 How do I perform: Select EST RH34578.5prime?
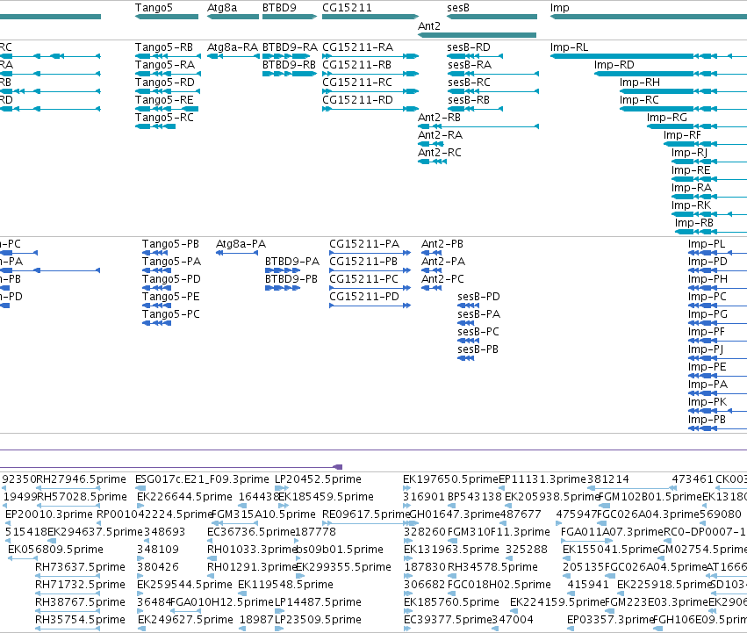453,576
